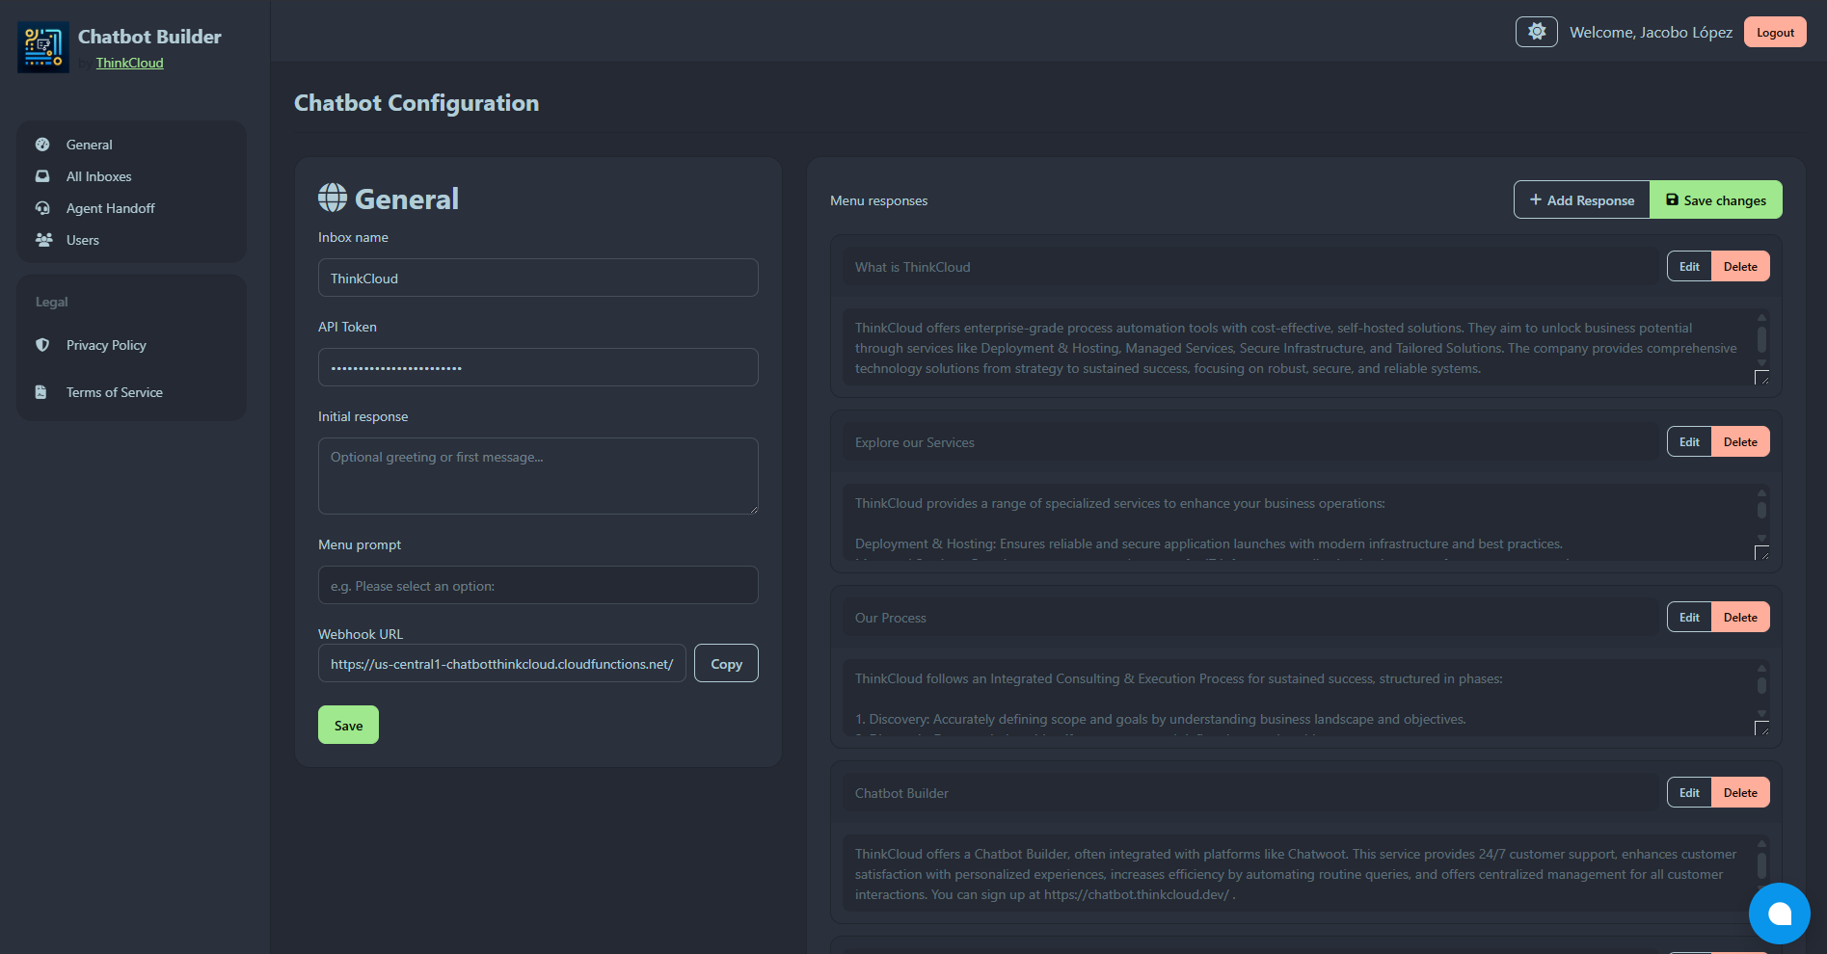
Task: Toggle the theme with the sun icon button
Action: pyautogui.click(x=1536, y=32)
